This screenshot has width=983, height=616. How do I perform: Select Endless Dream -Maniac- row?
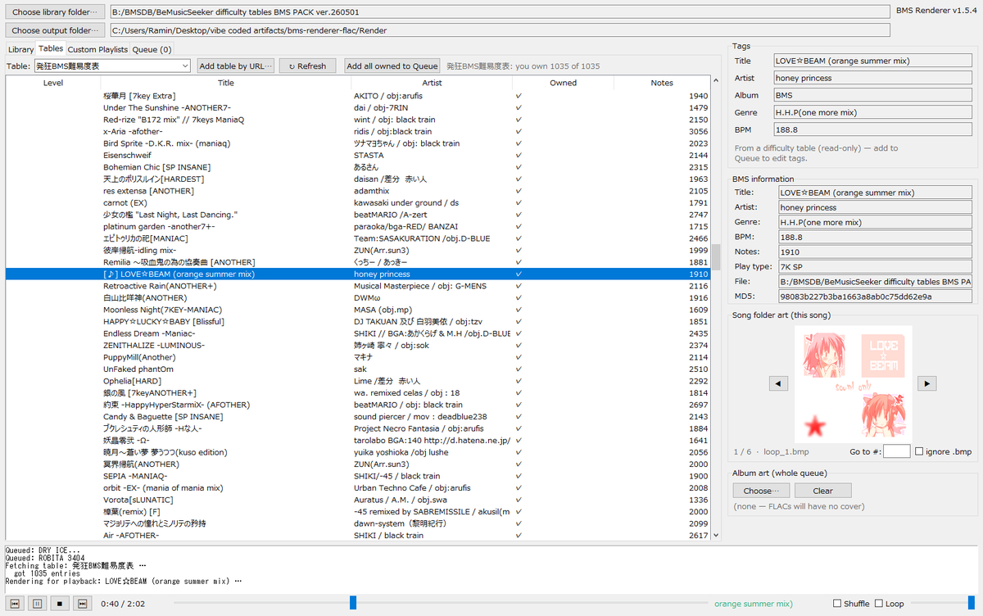pyautogui.click(x=358, y=333)
